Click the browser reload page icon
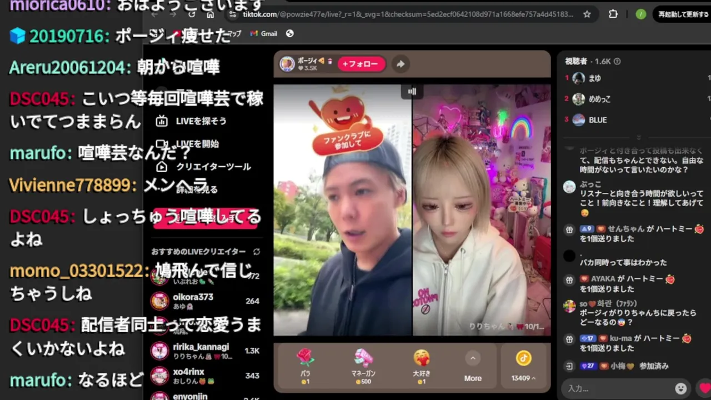711x400 pixels. [x=192, y=14]
